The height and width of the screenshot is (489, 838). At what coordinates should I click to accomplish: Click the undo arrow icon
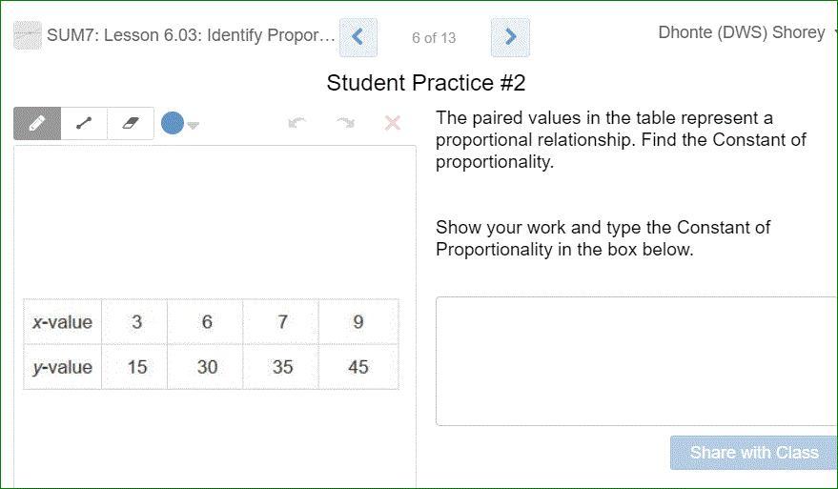point(296,123)
